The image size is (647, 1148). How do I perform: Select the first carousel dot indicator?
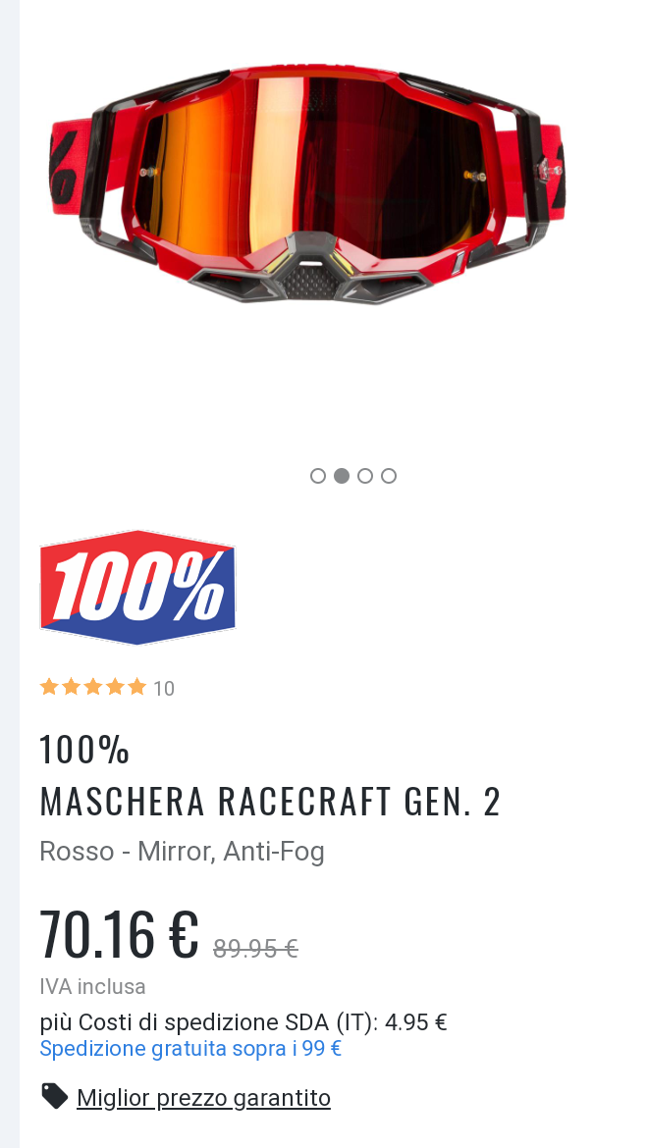(318, 476)
